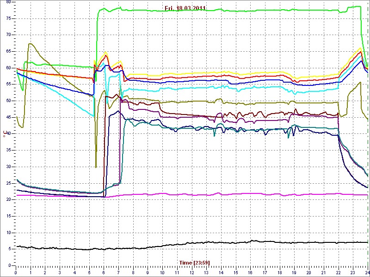This screenshot has height=277, width=370.
Task: Select the 30 tick on temperature axis
Action: point(8,167)
